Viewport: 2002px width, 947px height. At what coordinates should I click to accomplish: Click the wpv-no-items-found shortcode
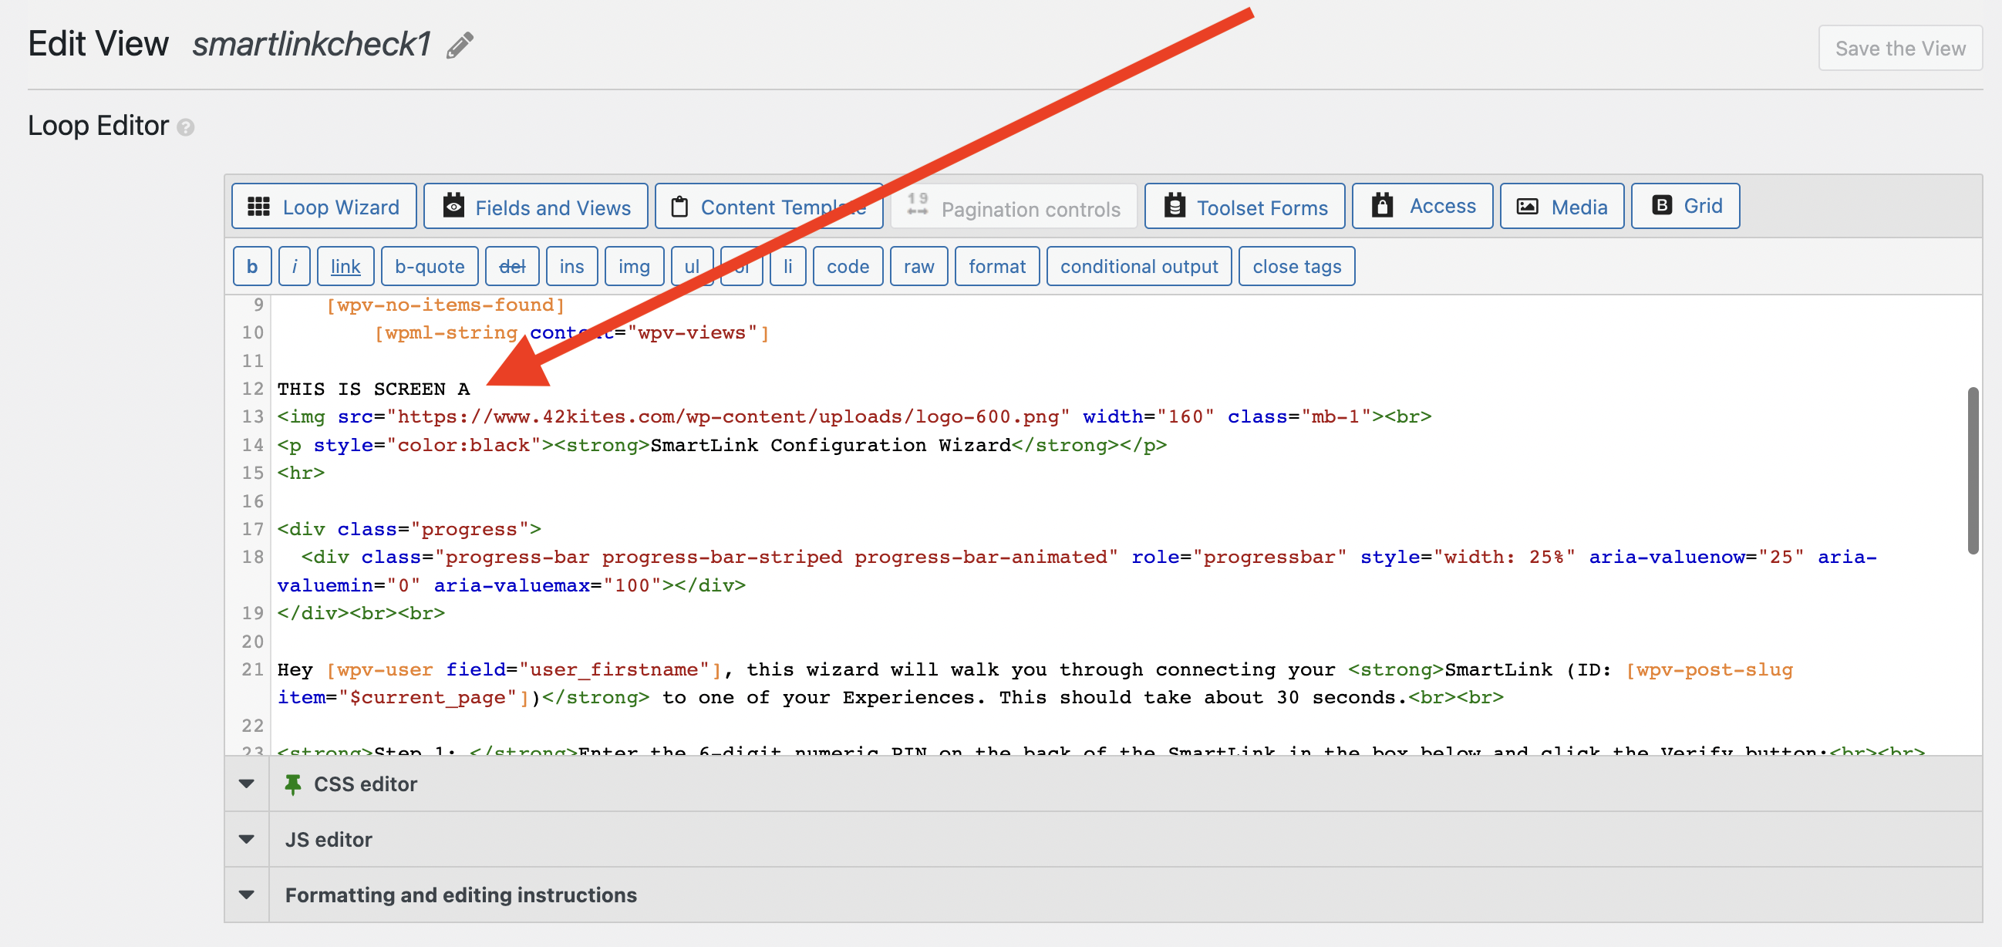(445, 305)
